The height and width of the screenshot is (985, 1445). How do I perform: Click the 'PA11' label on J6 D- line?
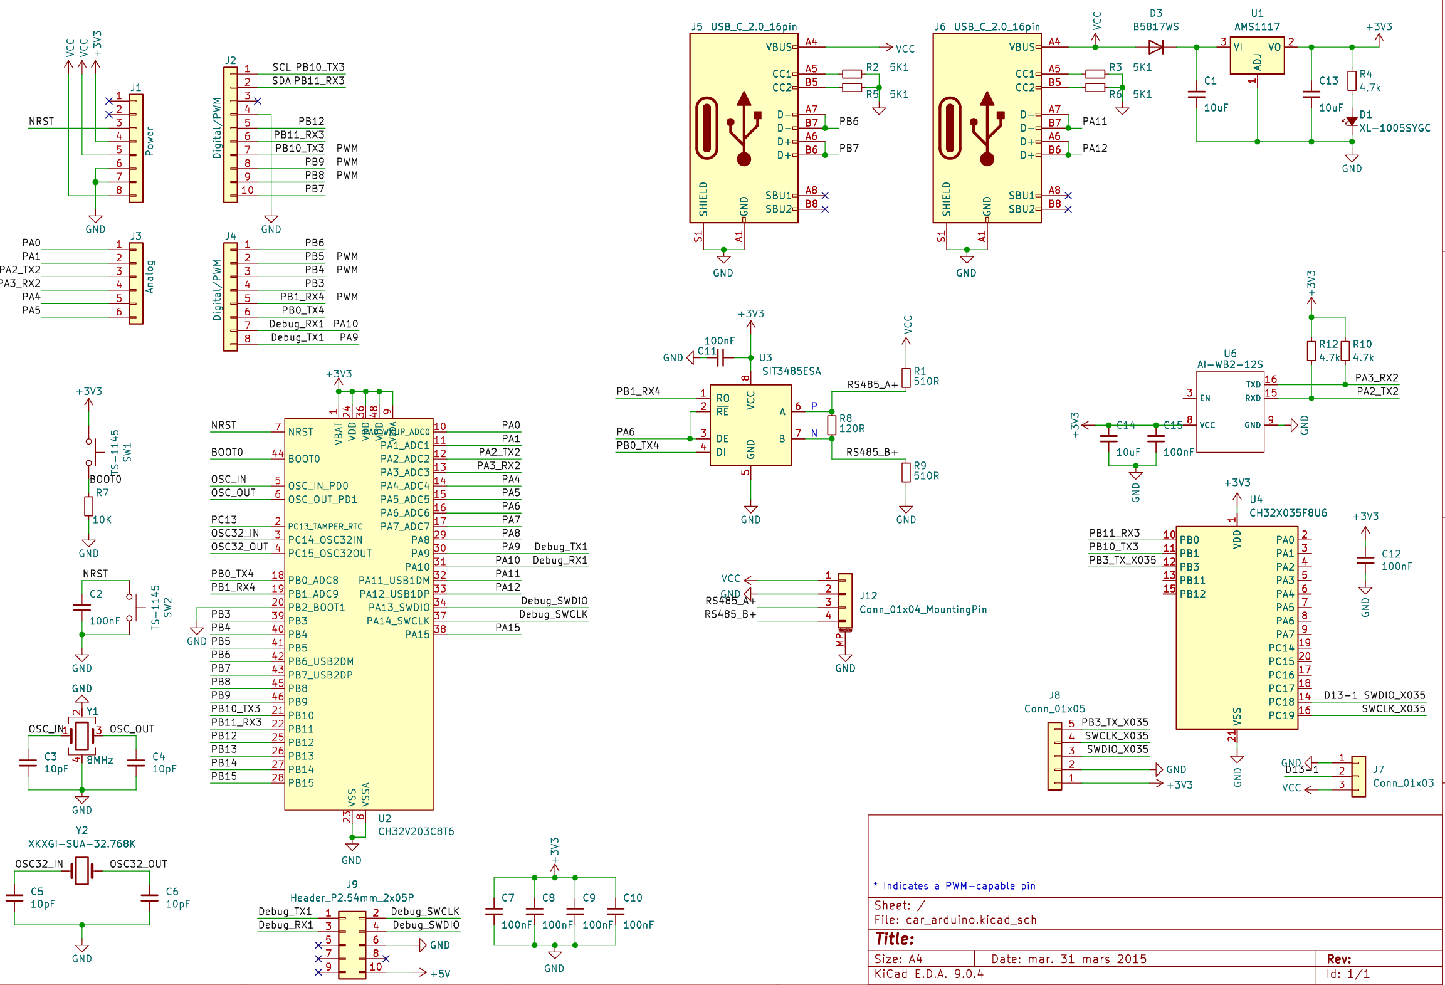[1095, 121]
